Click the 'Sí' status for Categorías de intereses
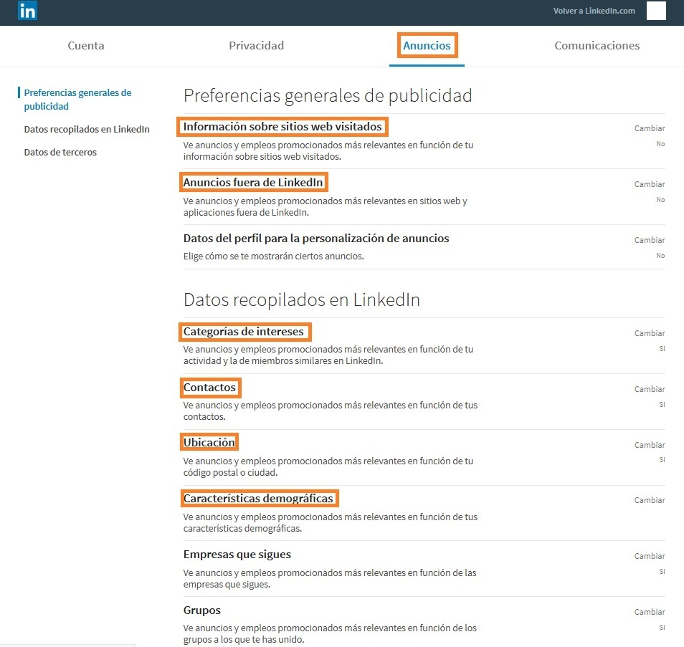684x647 pixels. 662,349
